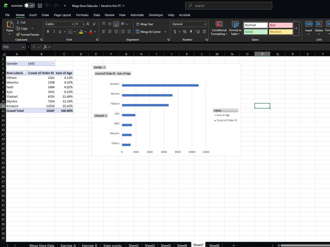Open the General number format dropdown
Viewport: 330px width, 247px height.
pyautogui.click(x=205, y=24)
